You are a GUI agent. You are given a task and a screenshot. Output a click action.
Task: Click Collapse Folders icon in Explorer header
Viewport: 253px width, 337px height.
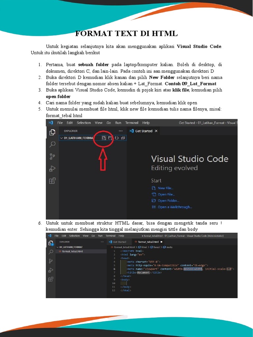123,138
